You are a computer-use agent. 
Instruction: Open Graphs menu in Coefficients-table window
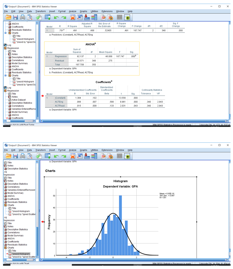[x=83, y=11]
